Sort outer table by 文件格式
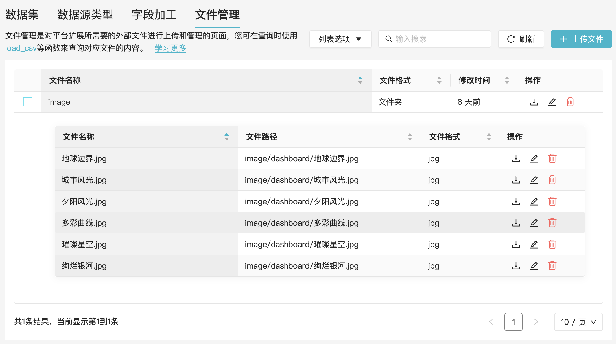The height and width of the screenshot is (344, 616). [439, 80]
